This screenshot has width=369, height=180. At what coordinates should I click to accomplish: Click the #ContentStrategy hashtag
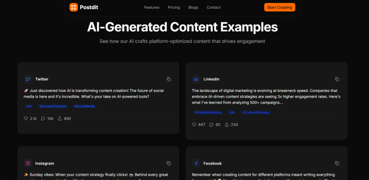click(x=256, y=113)
